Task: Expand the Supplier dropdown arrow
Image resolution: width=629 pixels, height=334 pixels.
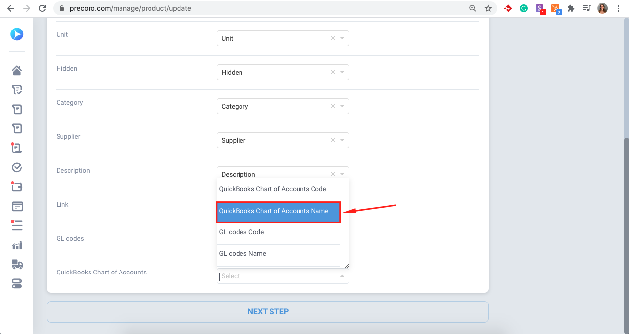Action: pyautogui.click(x=342, y=140)
